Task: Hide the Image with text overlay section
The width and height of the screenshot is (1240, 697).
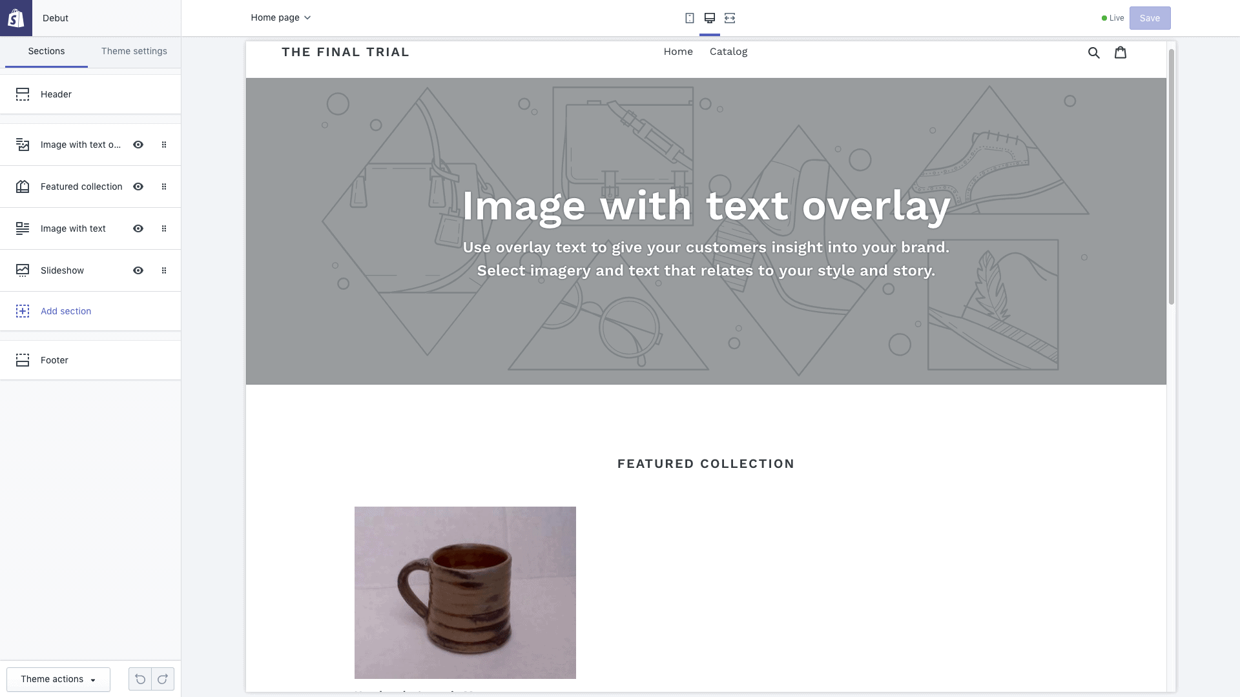Action: tap(138, 145)
